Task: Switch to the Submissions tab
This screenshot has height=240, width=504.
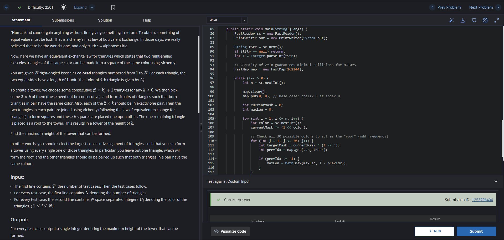Action: (x=63, y=20)
